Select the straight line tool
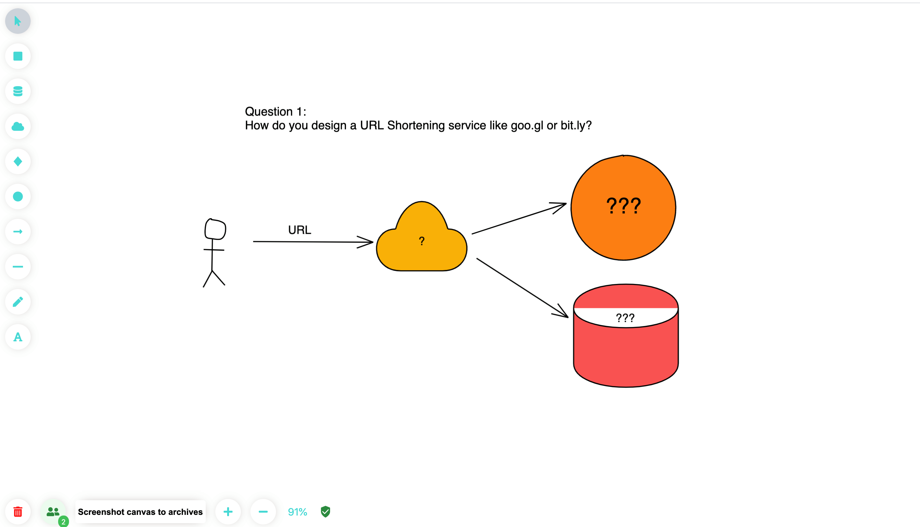920x527 pixels. 18,267
